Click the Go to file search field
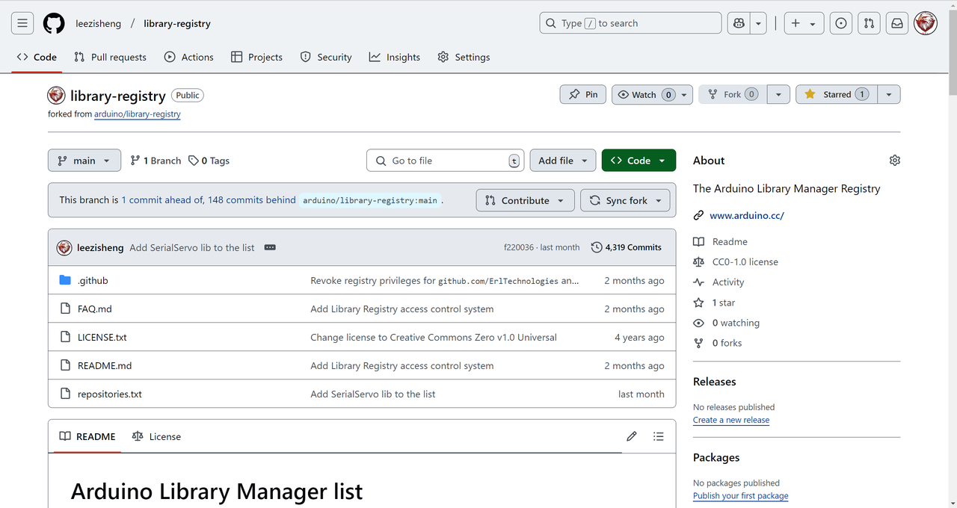 click(x=445, y=161)
